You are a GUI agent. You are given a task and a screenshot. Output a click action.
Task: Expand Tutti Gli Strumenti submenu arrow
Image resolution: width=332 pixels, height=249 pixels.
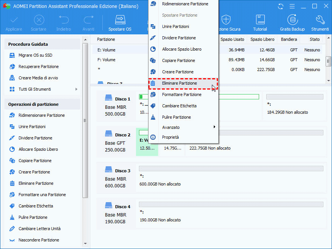pyautogui.click(x=76, y=89)
